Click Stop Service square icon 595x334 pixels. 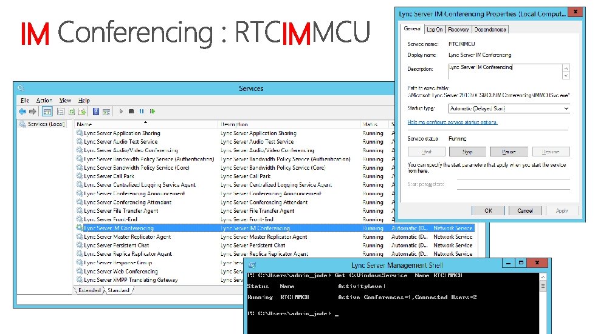point(131,111)
